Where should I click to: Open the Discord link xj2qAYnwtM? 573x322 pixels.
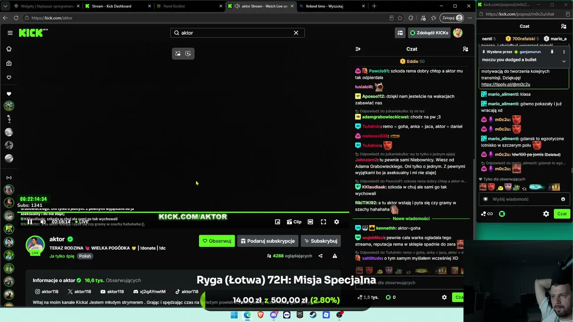tap(150, 292)
